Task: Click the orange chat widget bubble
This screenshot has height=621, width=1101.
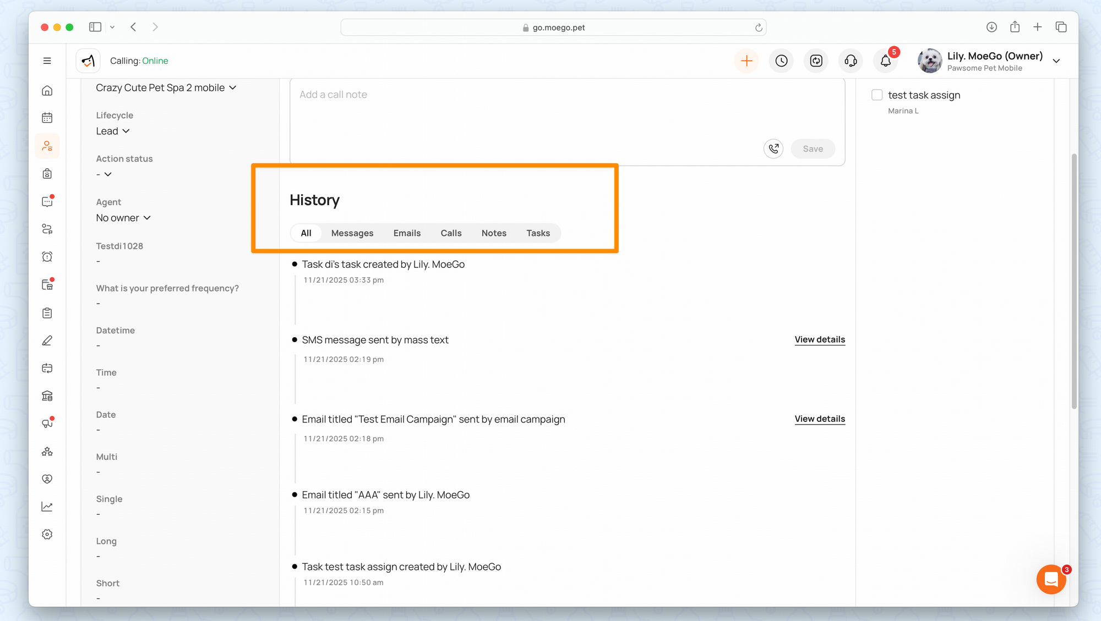Action: pyautogui.click(x=1051, y=579)
